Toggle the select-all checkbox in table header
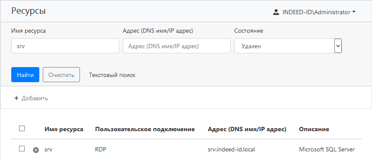Image resolution: width=372 pixels, height=160 pixels. pos(22,129)
